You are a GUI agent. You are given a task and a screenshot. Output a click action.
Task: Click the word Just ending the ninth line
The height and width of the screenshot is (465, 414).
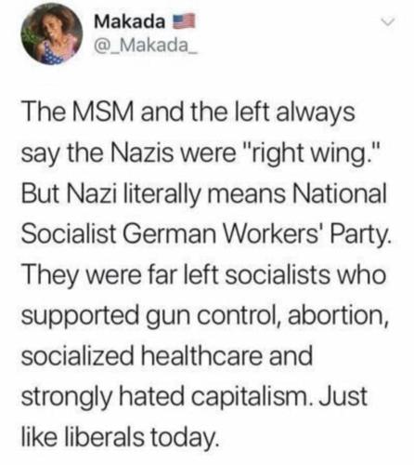343,396
